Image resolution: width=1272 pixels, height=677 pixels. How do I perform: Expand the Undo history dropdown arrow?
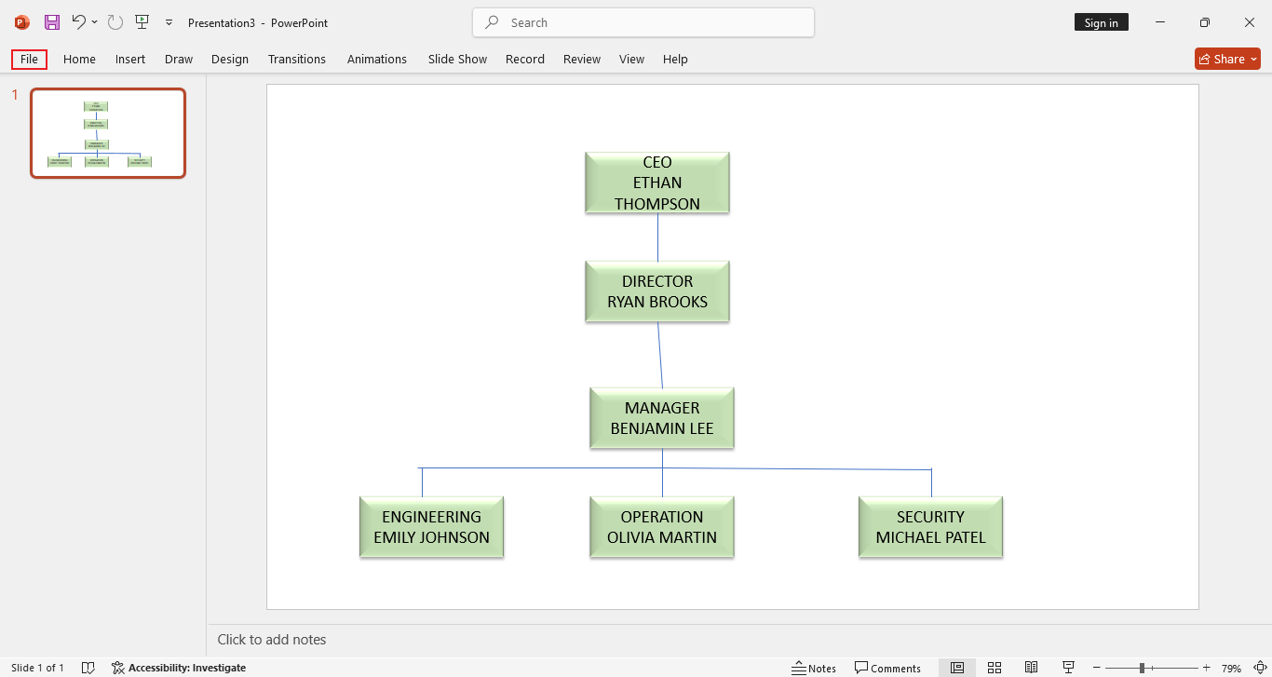pos(94,22)
